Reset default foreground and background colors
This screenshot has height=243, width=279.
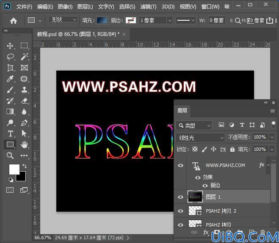coord(11,180)
